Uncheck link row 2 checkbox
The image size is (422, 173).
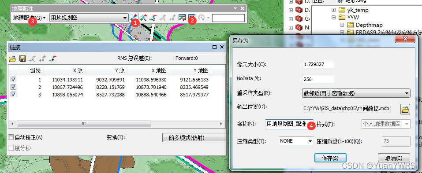(13, 87)
